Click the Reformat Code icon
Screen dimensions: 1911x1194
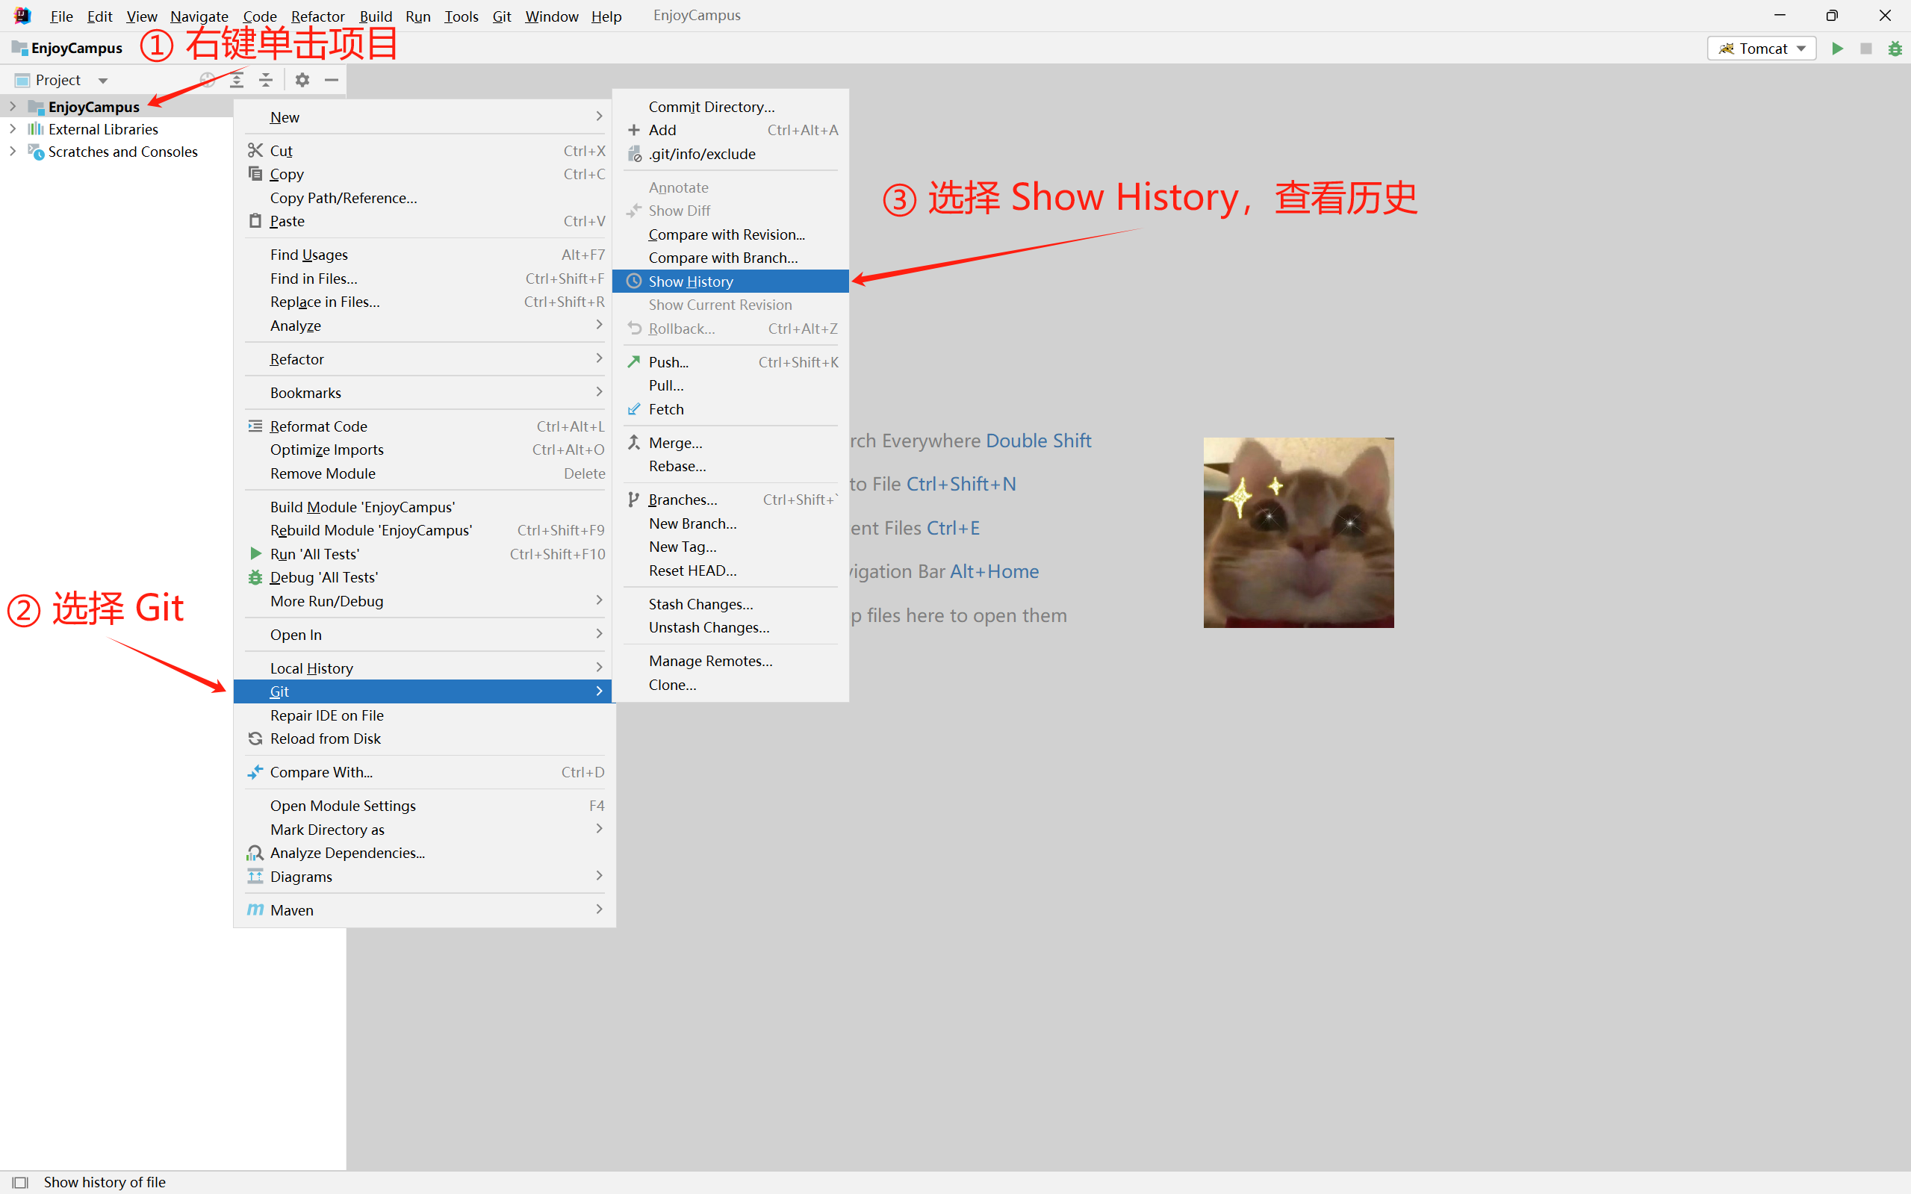pyautogui.click(x=255, y=426)
